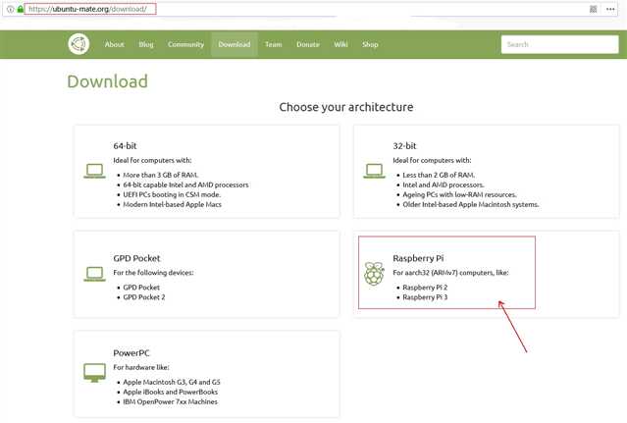This screenshot has width=627, height=423.
Task: Click 'For the following devices:' text
Action: pyautogui.click(x=153, y=273)
